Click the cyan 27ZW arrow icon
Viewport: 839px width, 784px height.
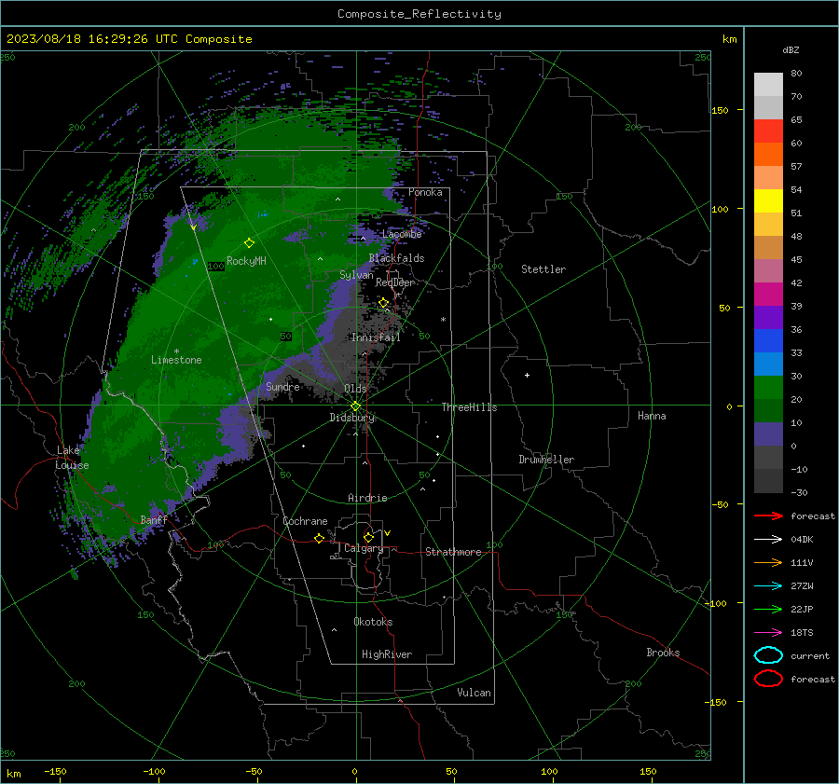click(x=768, y=586)
